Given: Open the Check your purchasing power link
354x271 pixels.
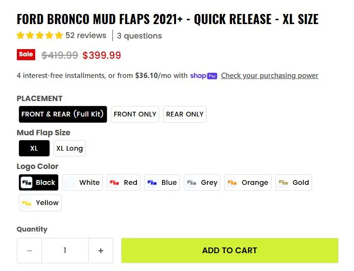Looking at the screenshot, I should coord(270,76).
